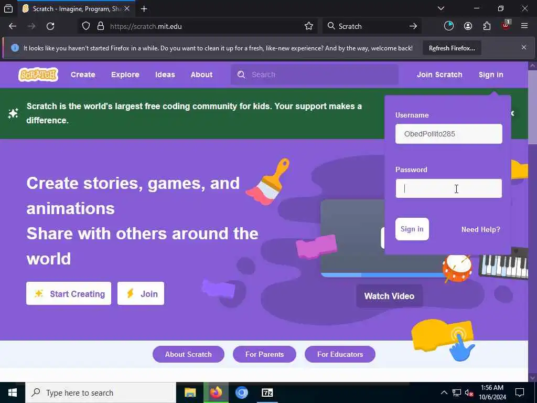This screenshot has height=403, width=537.
Task: Open the Need Help? link
Action: 480,230
